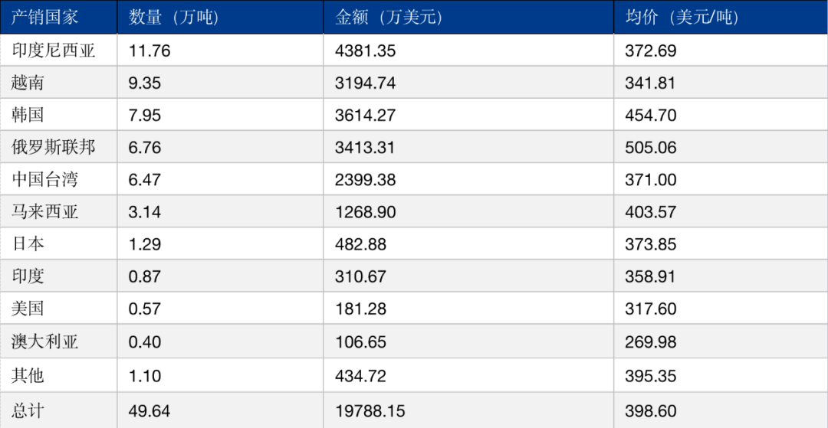828x428 pixels.
Task: Click the total average price 398.60
Action: click(x=651, y=410)
